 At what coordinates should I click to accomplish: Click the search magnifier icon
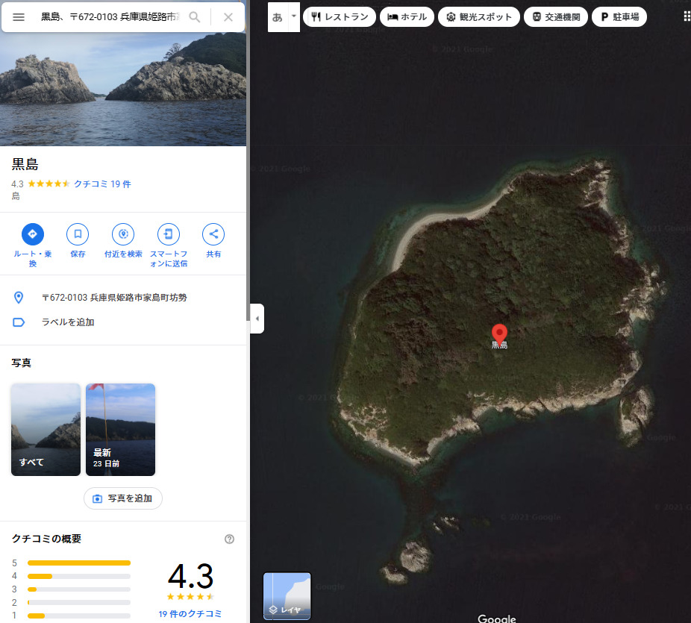tap(195, 17)
